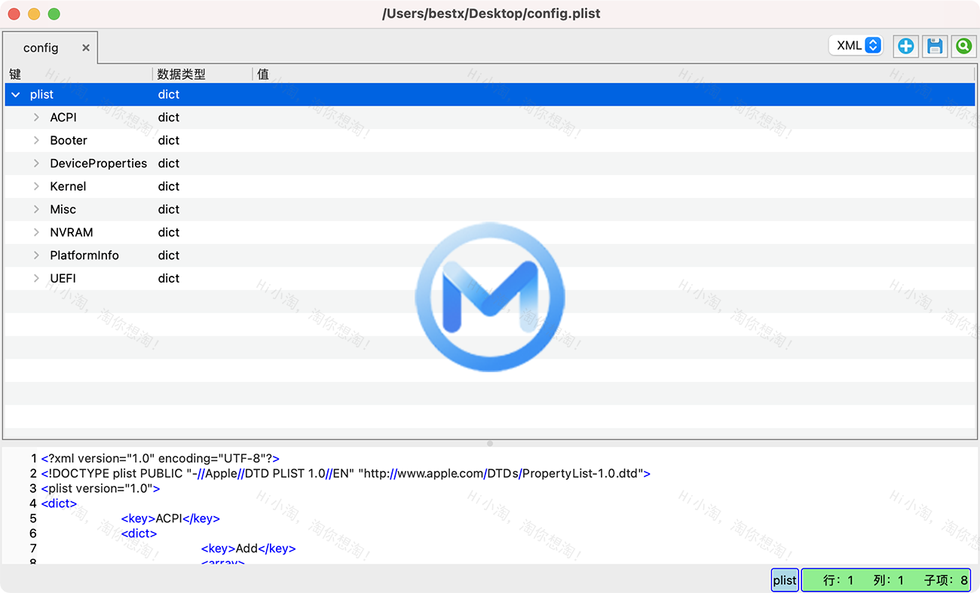The width and height of the screenshot is (980, 593).
Task: Collapse the plist root node
Action: pyautogui.click(x=15, y=94)
